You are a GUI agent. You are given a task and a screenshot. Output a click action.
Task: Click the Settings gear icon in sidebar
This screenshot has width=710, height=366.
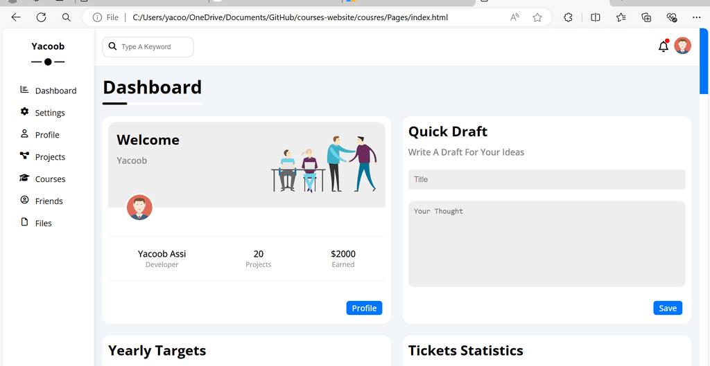click(x=24, y=111)
